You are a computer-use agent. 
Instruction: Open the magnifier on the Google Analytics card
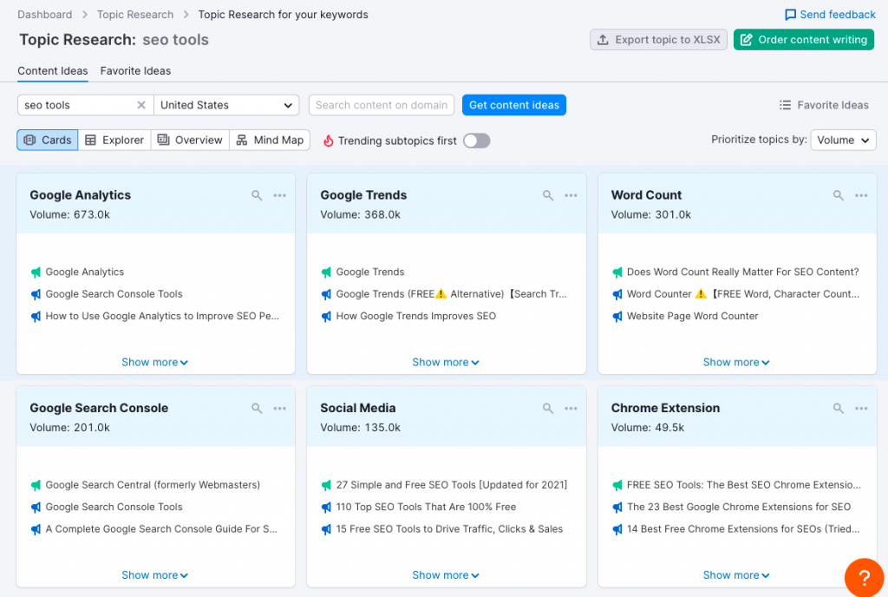tap(257, 195)
